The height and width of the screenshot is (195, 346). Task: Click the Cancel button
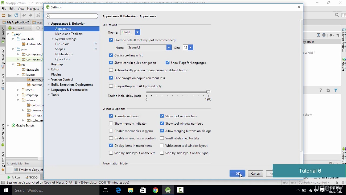[255, 174]
